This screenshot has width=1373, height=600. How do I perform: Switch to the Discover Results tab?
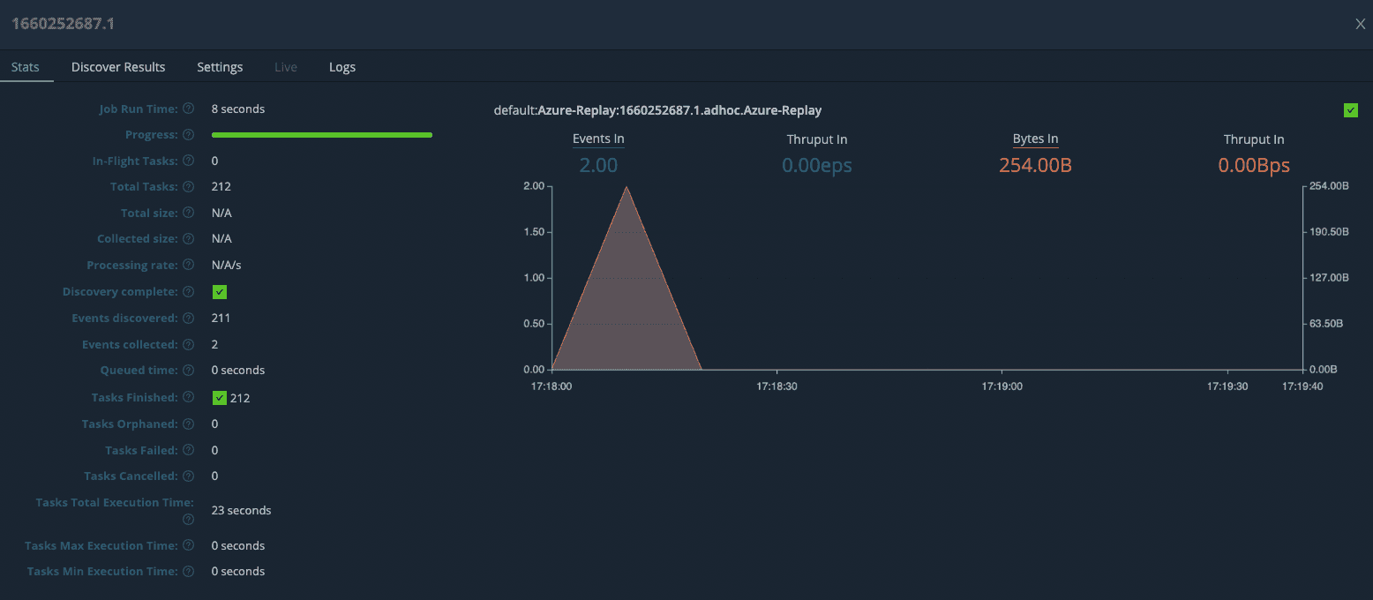[x=118, y=67]
